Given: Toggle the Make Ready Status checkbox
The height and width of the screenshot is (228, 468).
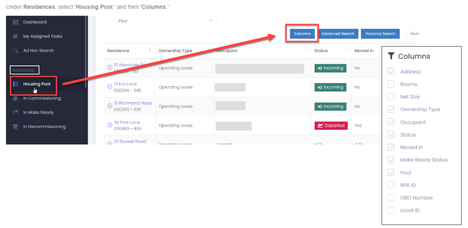Looking at the screenshot, I should coord(391,160).
